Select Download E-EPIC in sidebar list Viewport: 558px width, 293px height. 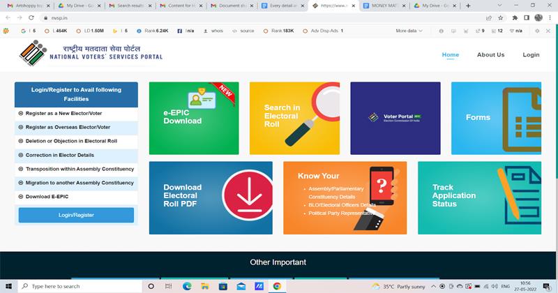(76, 197)
